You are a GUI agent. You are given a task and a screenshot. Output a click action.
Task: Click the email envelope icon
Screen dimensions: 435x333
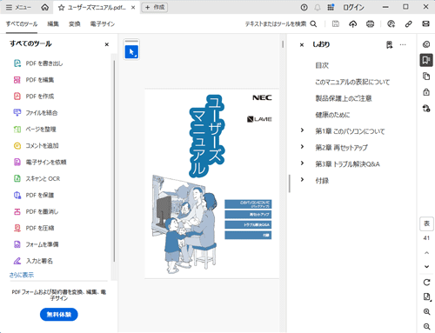click(425, 23)
